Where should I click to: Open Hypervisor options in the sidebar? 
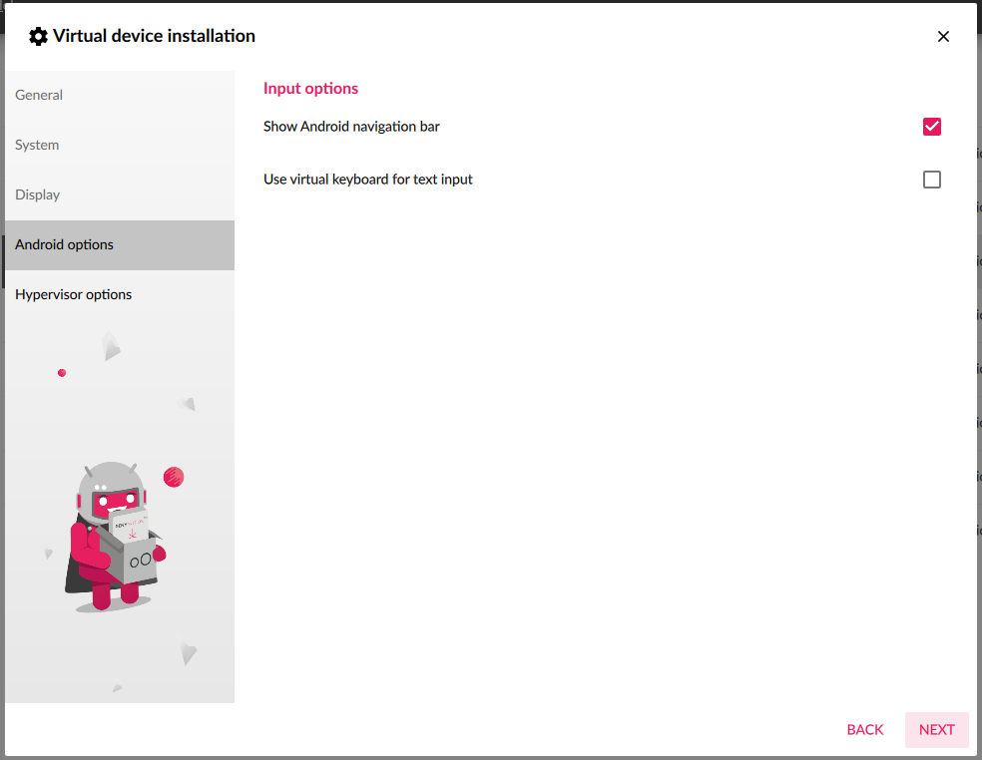tap(74, 295)
